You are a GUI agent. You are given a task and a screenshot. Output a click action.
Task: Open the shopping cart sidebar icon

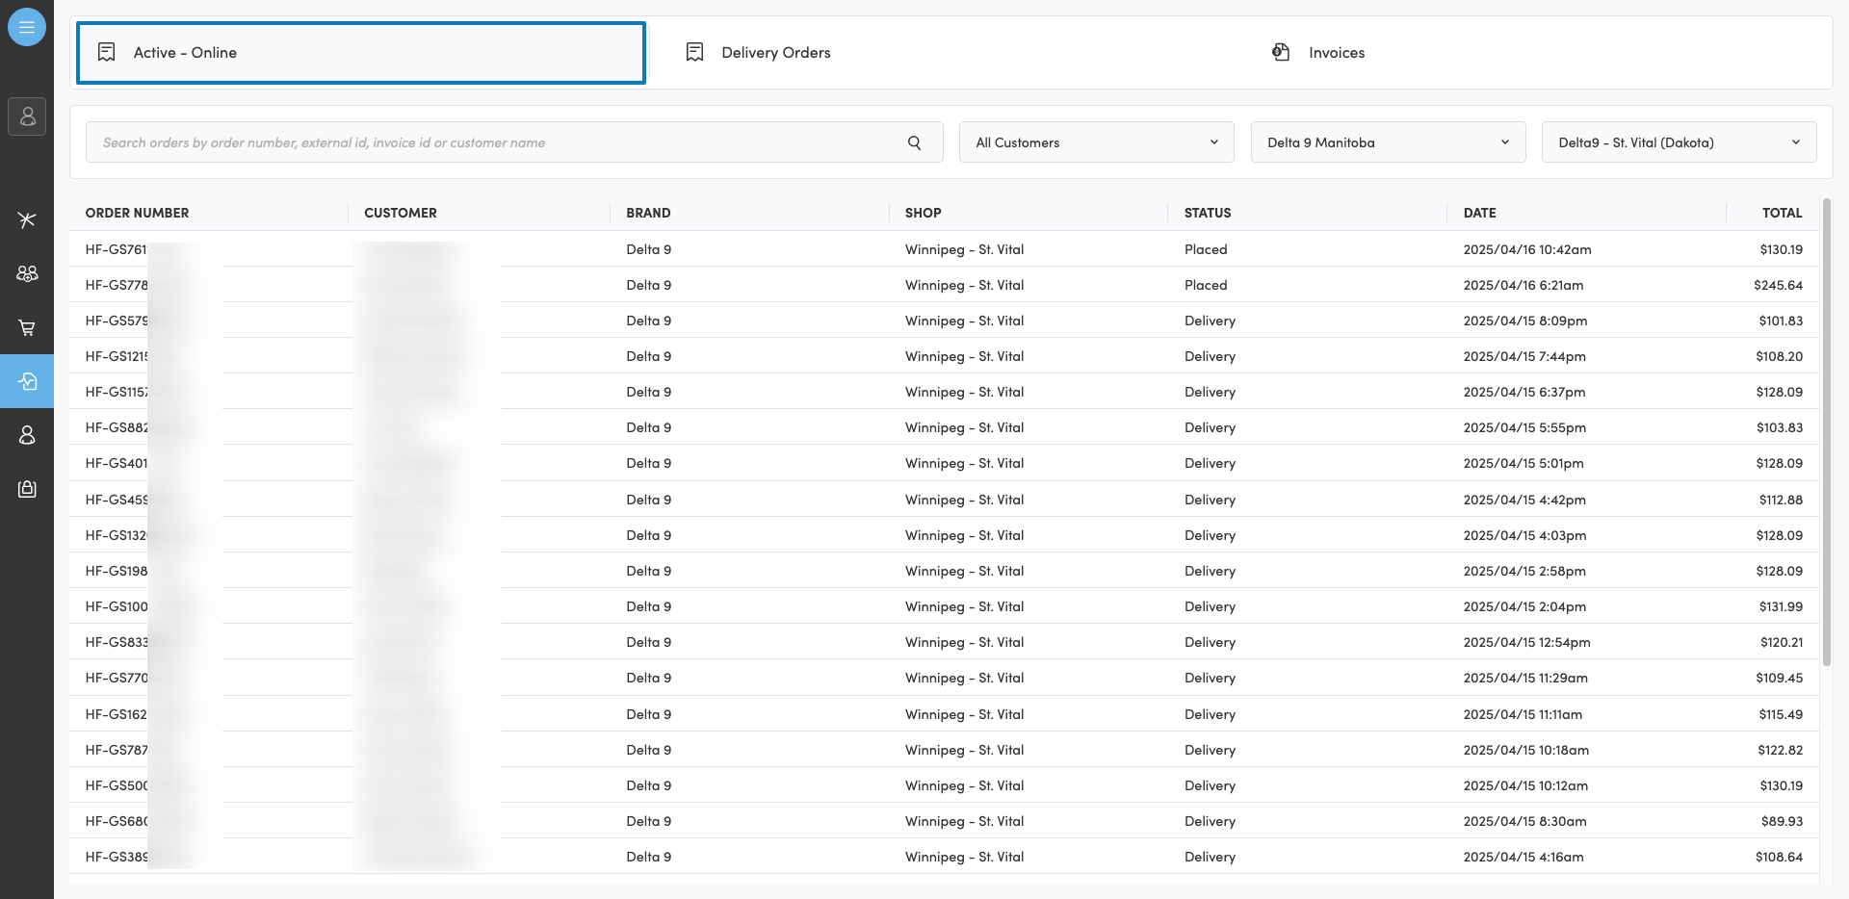coord(27,328)
